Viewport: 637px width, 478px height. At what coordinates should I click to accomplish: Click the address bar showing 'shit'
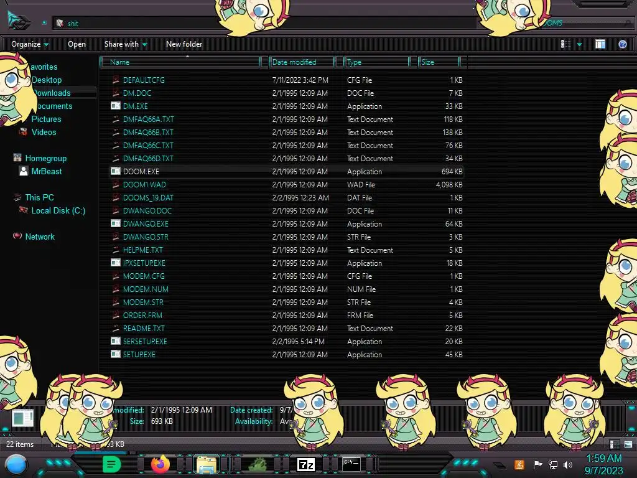click(264, 23)
